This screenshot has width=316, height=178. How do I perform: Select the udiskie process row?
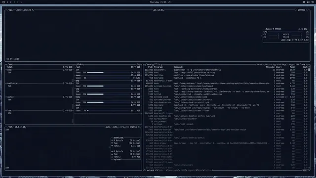tap(226, 108)
